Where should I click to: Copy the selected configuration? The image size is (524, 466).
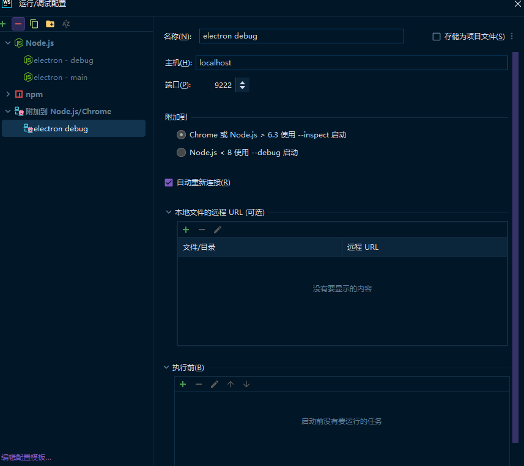pyautogui.click(x=34, y=24)
